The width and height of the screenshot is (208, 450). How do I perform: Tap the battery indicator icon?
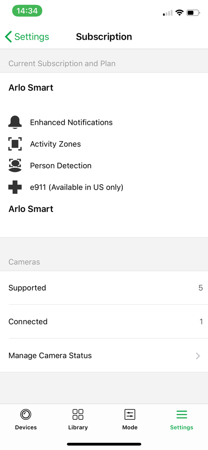193,13
